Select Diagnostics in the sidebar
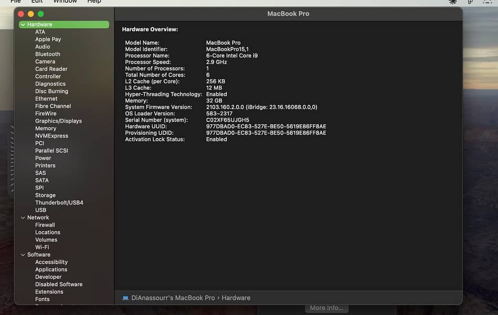This screenshot has height=315, width=498. pos(51,84)
